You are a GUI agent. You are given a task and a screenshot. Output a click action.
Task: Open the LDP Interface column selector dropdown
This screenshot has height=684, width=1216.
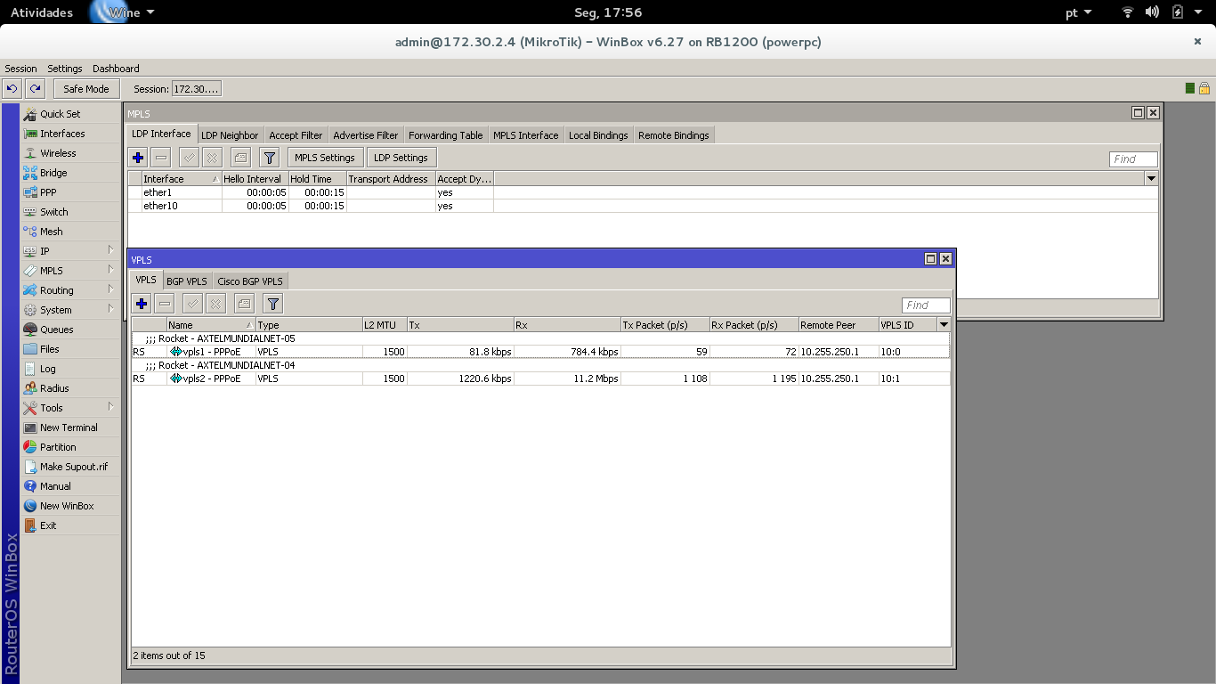point(1151,179)
